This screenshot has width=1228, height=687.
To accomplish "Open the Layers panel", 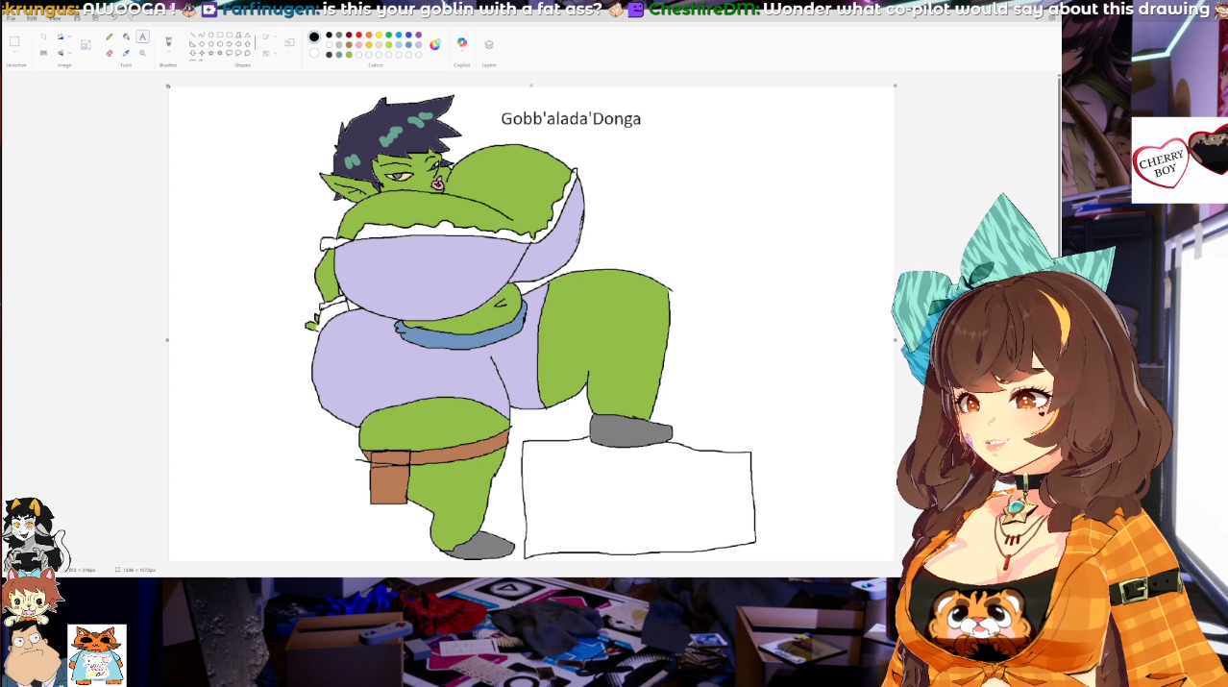I will (489, 44).
